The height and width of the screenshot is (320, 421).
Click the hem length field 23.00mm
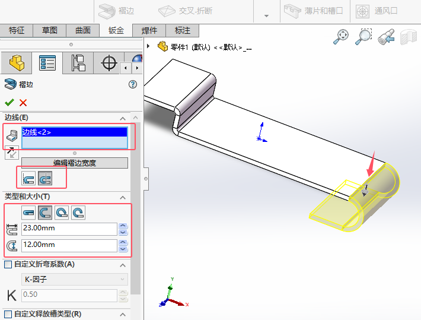click(69, 229)
